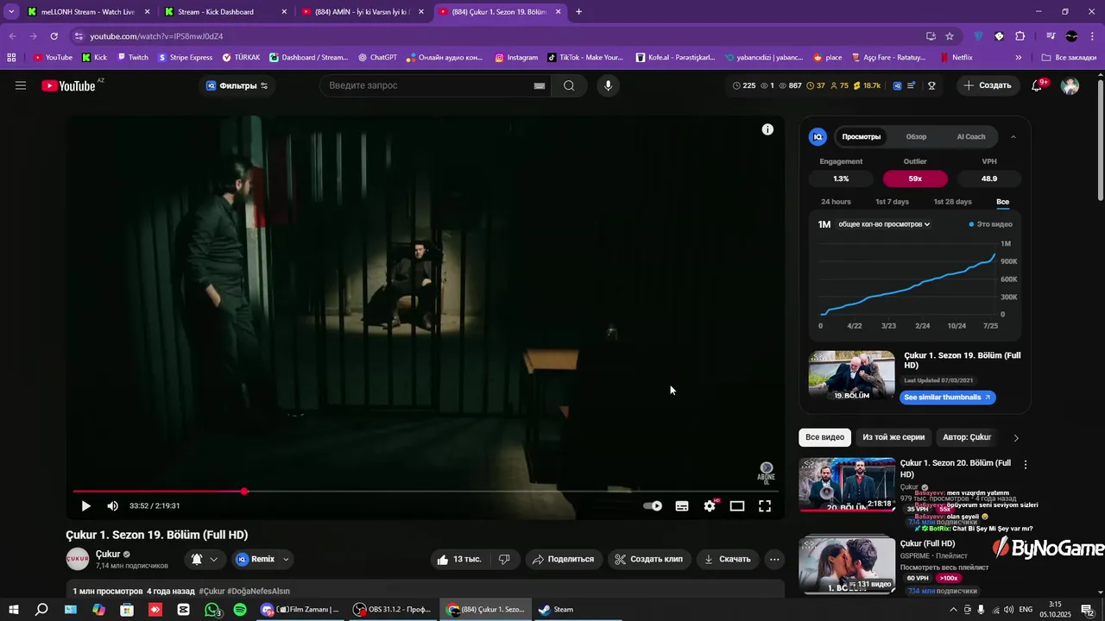Image resolution: width=1105 pixels, height=621 pixels.
Task: Open a new browser tab
Action: [x=578, y=12]
